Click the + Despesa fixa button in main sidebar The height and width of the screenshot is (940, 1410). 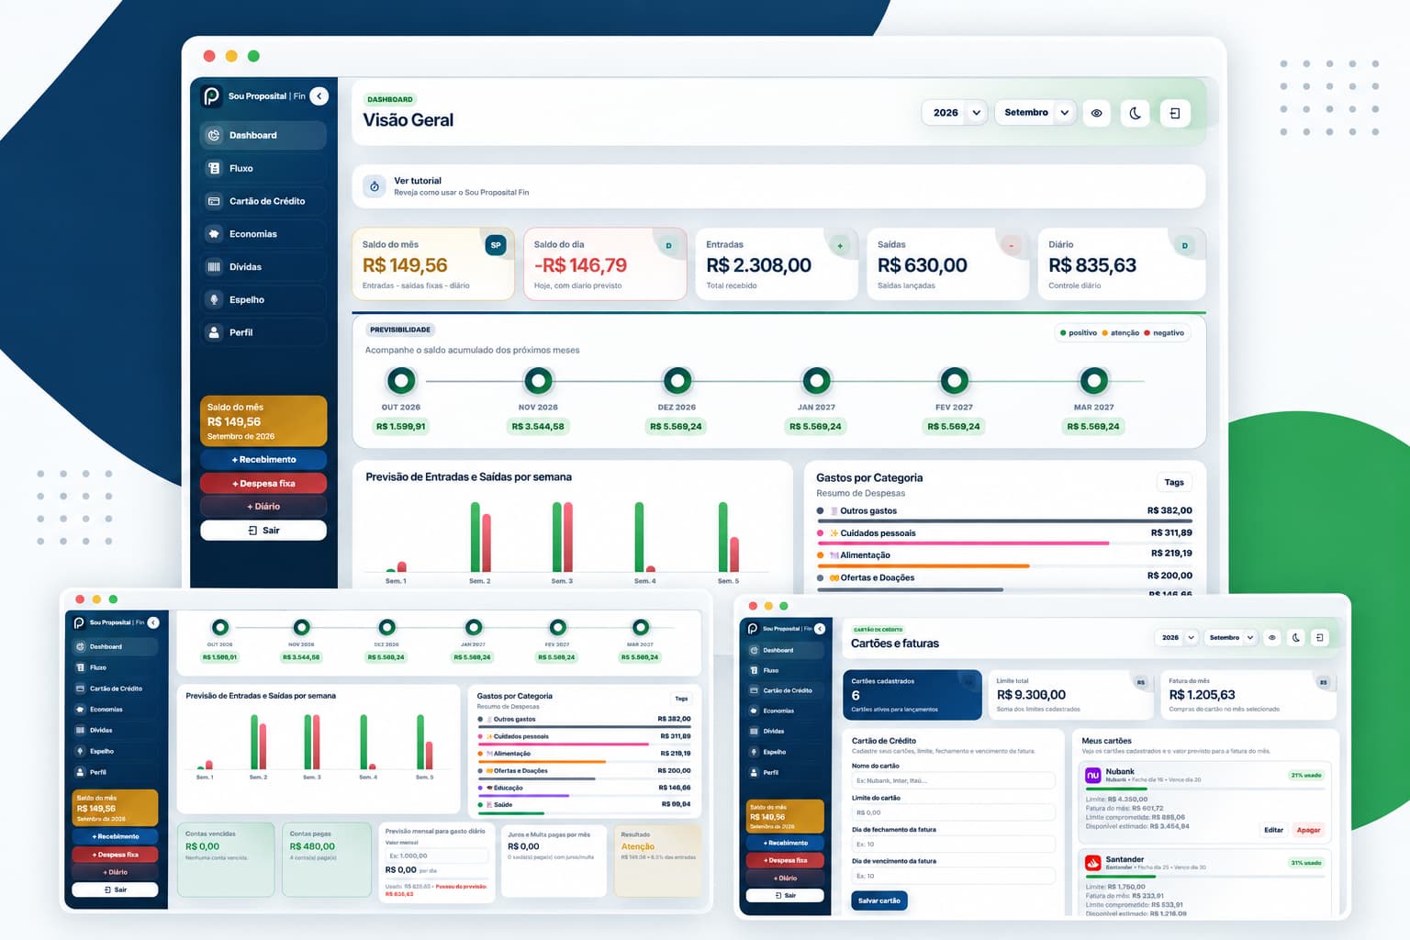263,483
